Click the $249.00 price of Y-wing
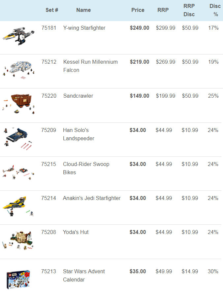 tap(140, 28)
